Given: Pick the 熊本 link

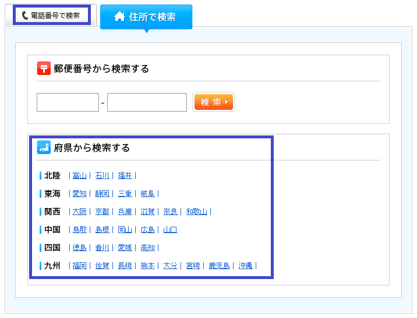Looking at the screenshot, I should point(147,266).
